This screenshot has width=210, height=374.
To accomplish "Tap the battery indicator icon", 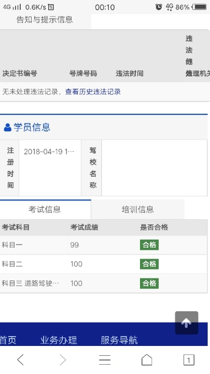I will point(200,7).
